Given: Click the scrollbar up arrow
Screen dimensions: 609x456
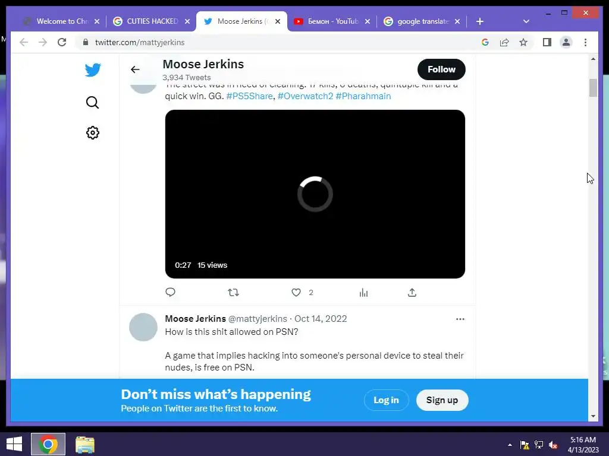Looking at the screenshot, I should click(593, 59).
